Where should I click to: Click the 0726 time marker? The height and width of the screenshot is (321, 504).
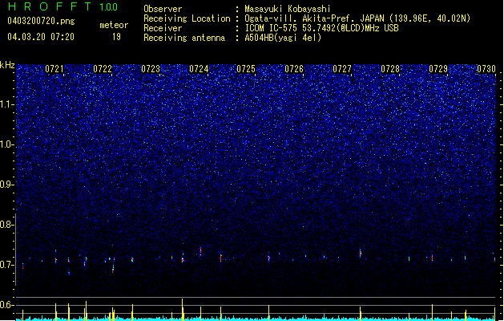pyautogui.click(x=294, y=69)
